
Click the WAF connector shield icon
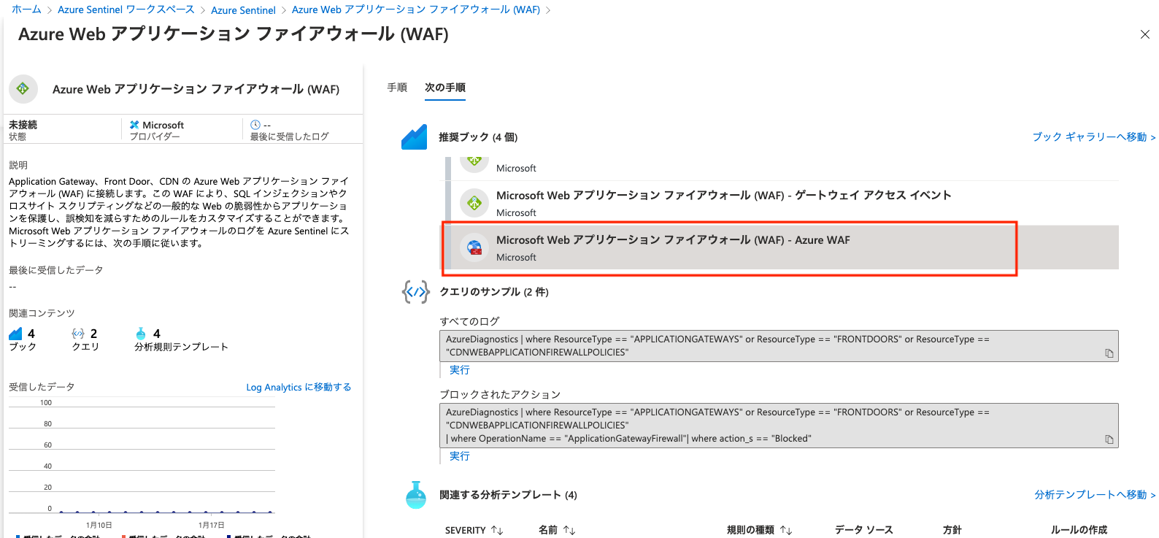coord(23,88)
